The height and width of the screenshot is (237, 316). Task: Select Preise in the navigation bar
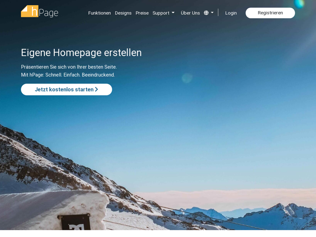tap(142, 13)
